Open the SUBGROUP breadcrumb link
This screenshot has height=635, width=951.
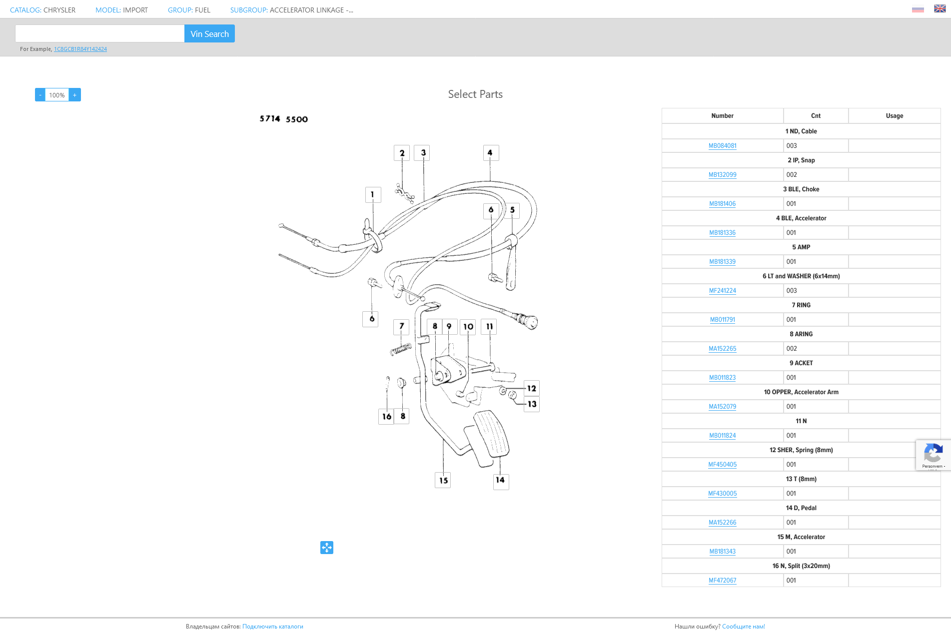pos(292,10)
